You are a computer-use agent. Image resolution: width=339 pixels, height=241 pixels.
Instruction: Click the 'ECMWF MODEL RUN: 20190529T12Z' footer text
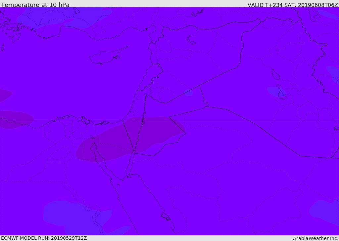coord(44,238)
